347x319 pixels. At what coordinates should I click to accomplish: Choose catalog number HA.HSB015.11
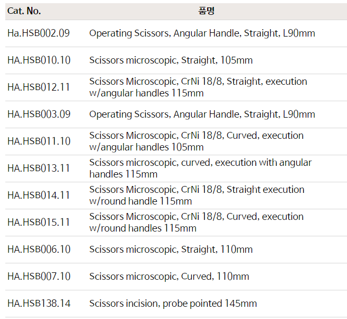click(x=39, y=223)
